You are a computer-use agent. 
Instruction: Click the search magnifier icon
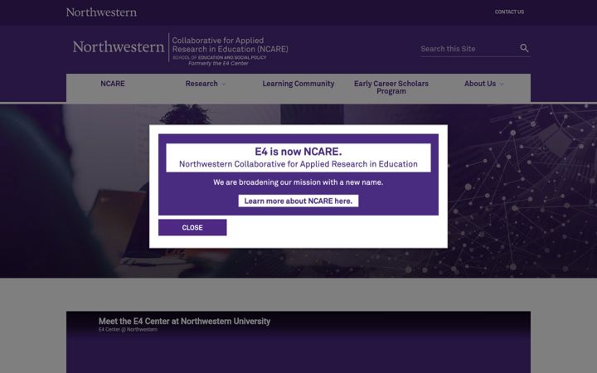pyautogui.click(x=524, y=48)
